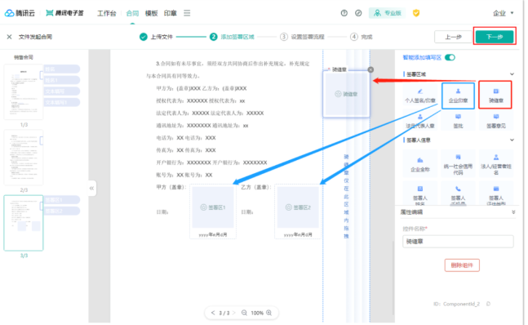Click the compass icon in header

point(358,13)
